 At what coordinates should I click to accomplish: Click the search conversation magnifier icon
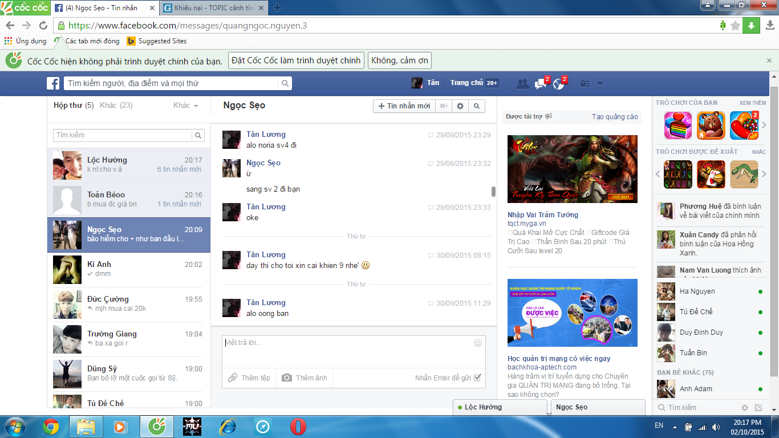pos(477,106)
